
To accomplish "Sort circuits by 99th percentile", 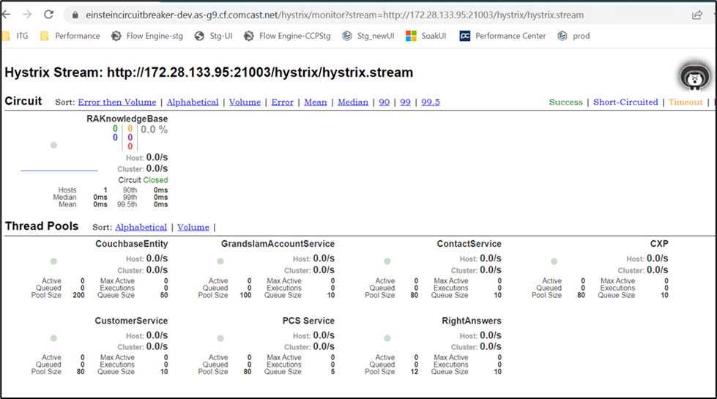I will pyautogui.click(x=405, y=102).
